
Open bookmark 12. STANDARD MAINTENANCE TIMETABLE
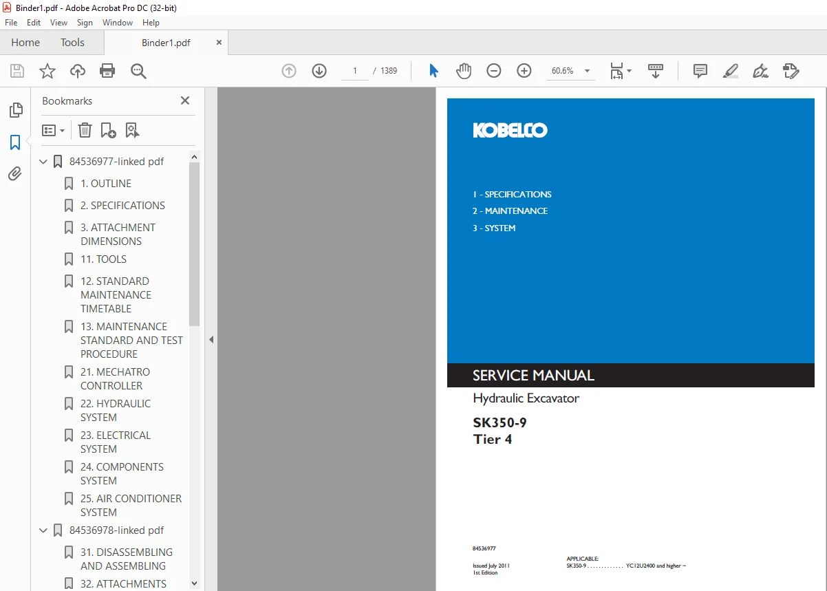[x=116, y=295]
